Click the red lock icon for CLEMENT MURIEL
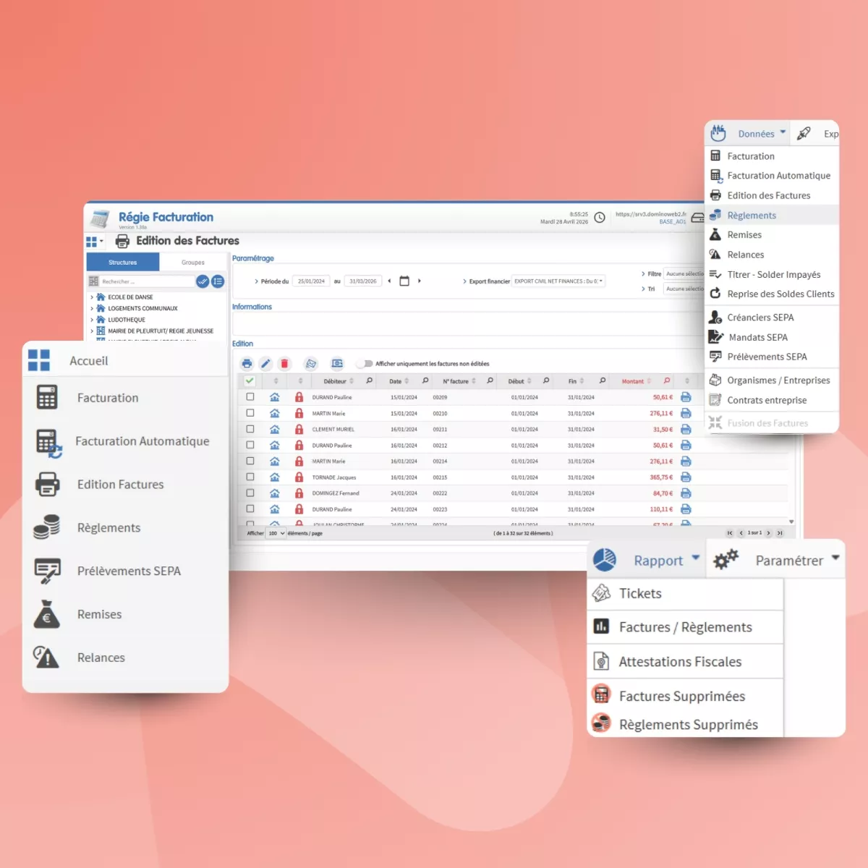 (x=299, y=430)
